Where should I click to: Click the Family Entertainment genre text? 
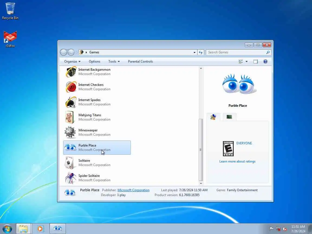(242, 190)
